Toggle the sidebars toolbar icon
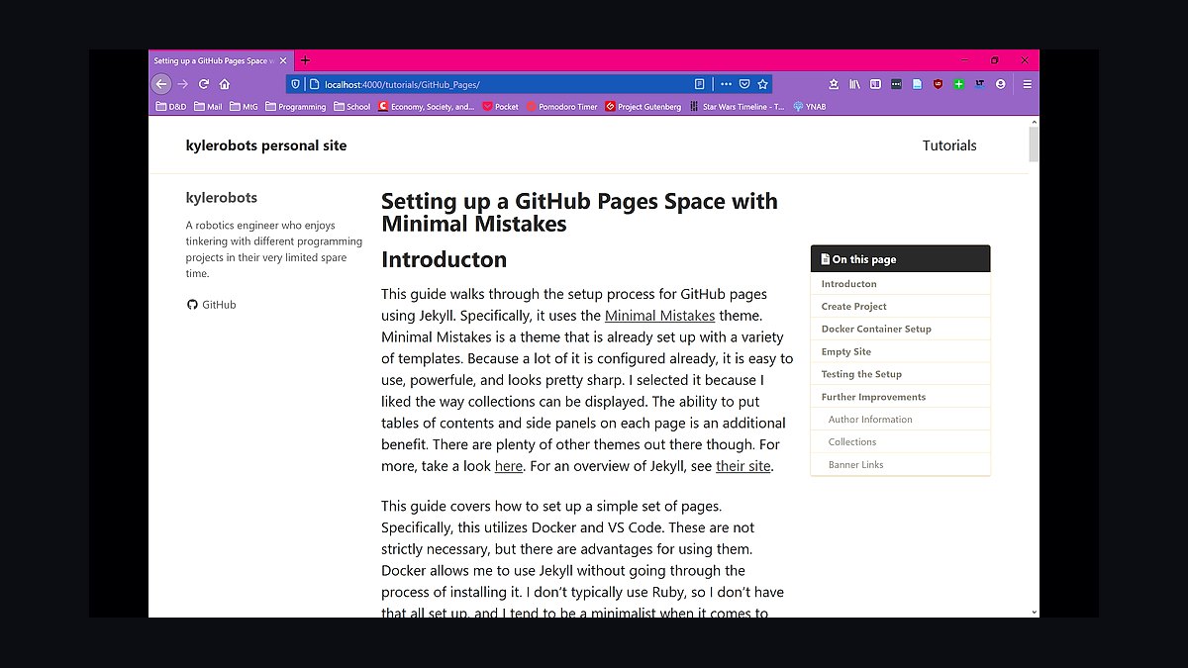This screenshot has width=1188, height=668. [x=875, y=84]
